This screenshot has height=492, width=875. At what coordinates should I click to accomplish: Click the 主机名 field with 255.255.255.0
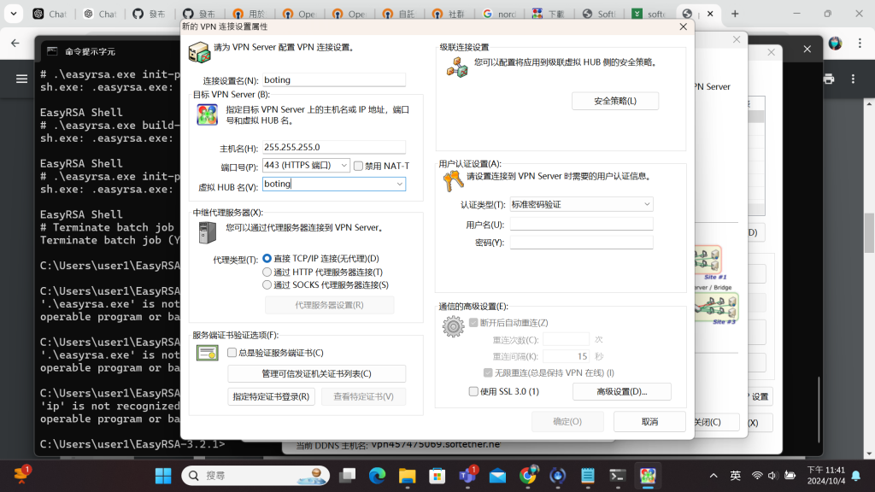pos(334,147)
